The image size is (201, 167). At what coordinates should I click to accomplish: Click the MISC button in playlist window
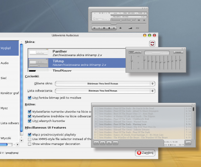pyautogui.click(x=115, y=143)
